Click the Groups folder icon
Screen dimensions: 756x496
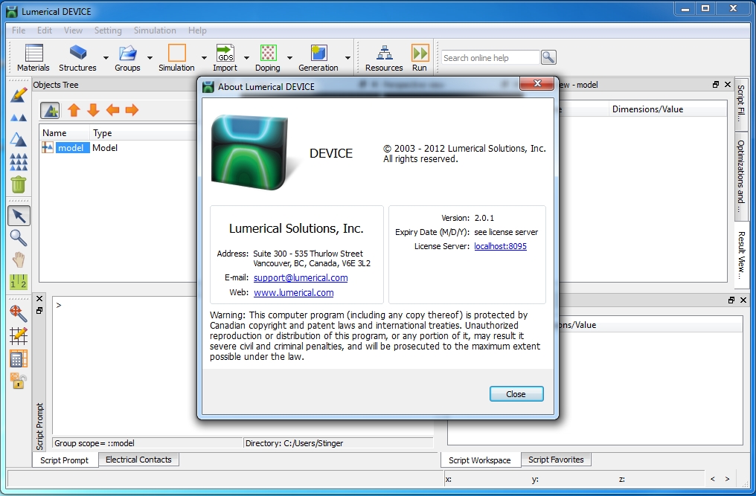click(127, 53)
